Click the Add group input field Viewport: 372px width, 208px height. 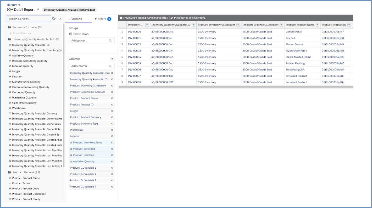pyautogui.click(x=89, y=40)
